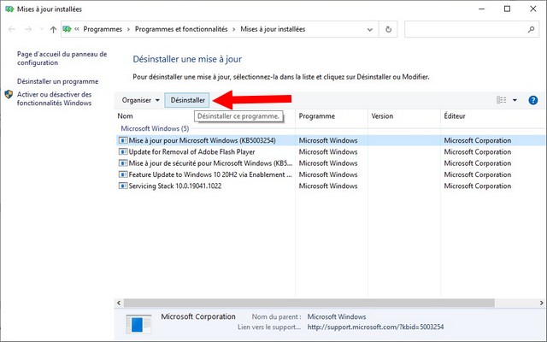Open Page d'accueil du panneau de configuration
This screenshot has height=342, width=547.
click(62, 58)
